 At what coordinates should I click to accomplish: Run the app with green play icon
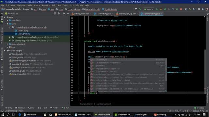157,9
